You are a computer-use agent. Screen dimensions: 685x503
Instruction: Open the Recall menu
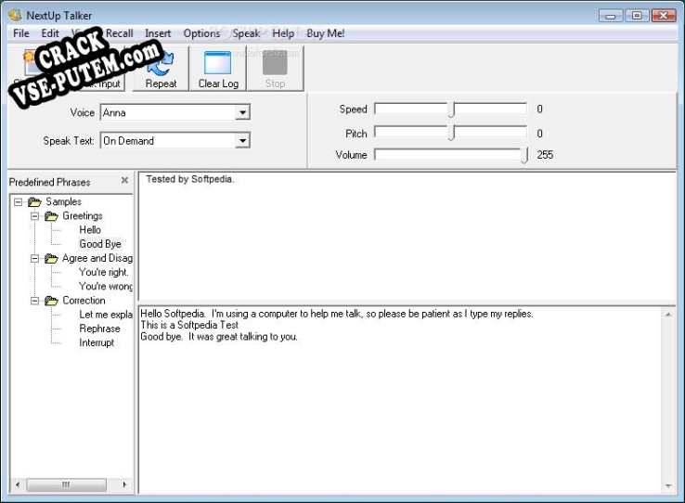click(x=119, y=33)
